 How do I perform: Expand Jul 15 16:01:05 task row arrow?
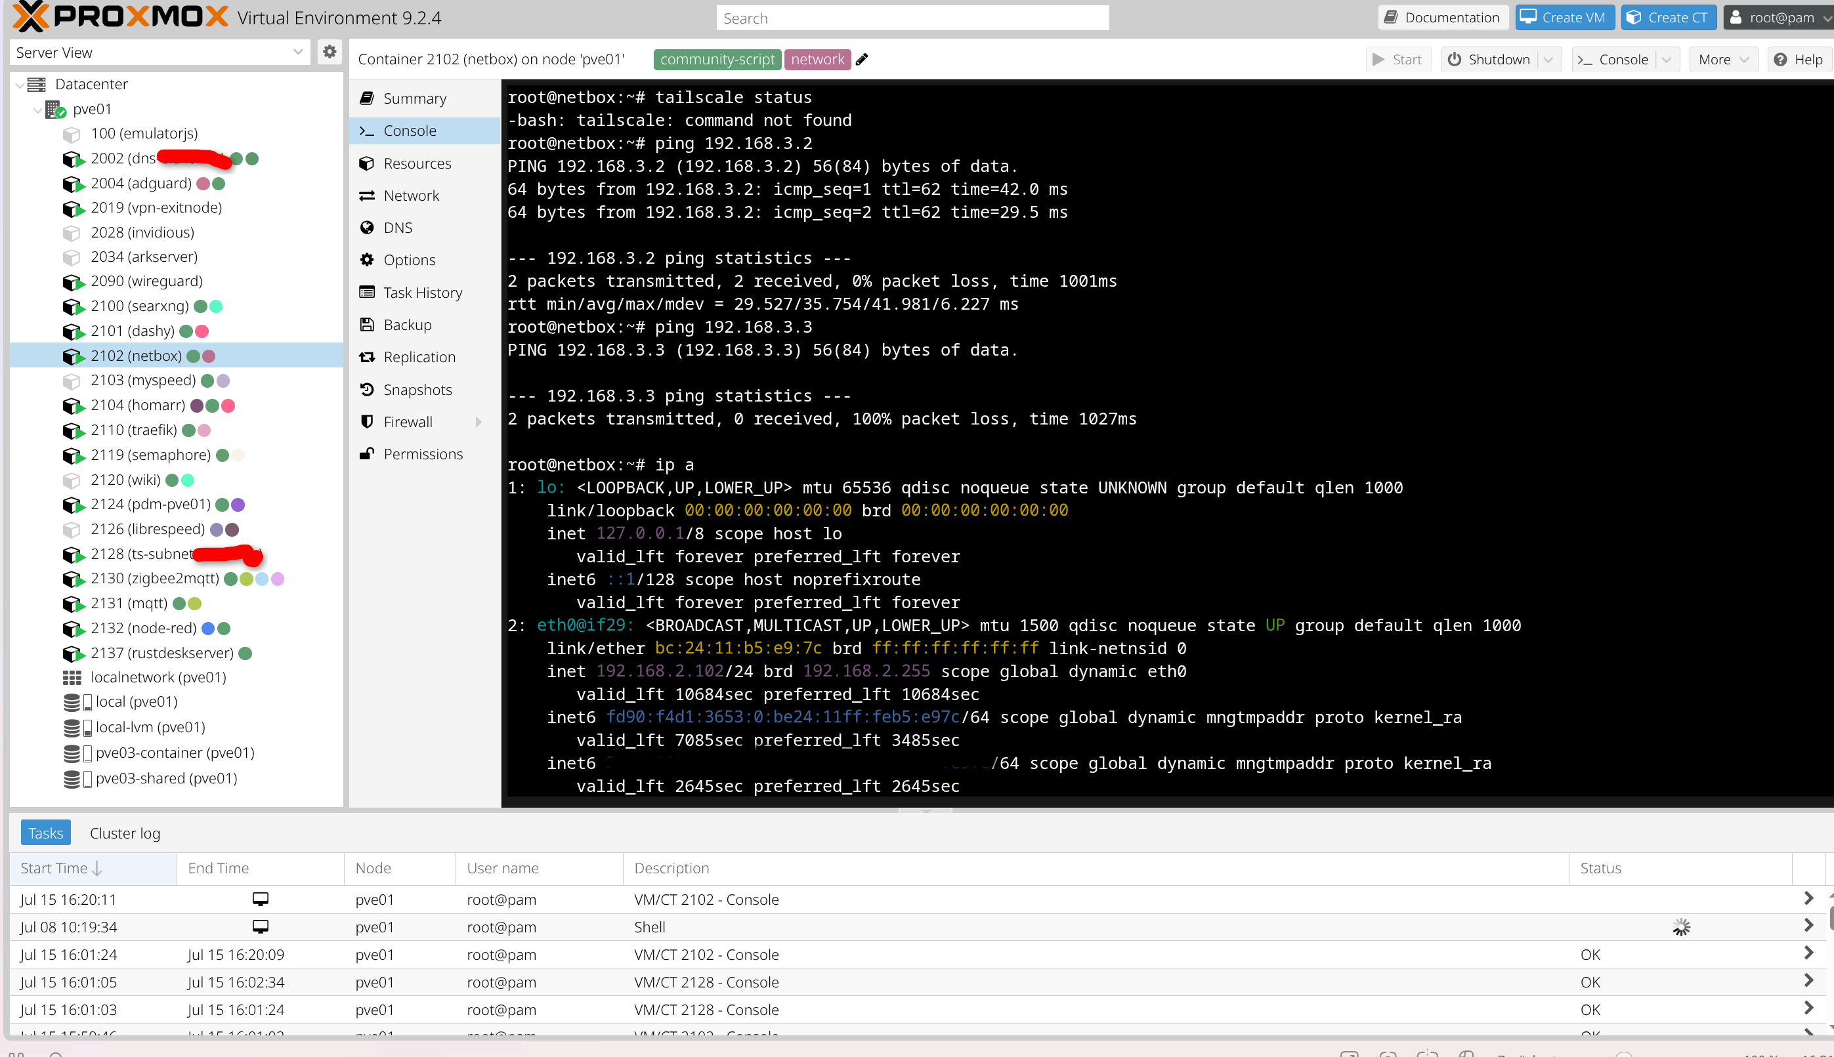(x=1809, y=982)
